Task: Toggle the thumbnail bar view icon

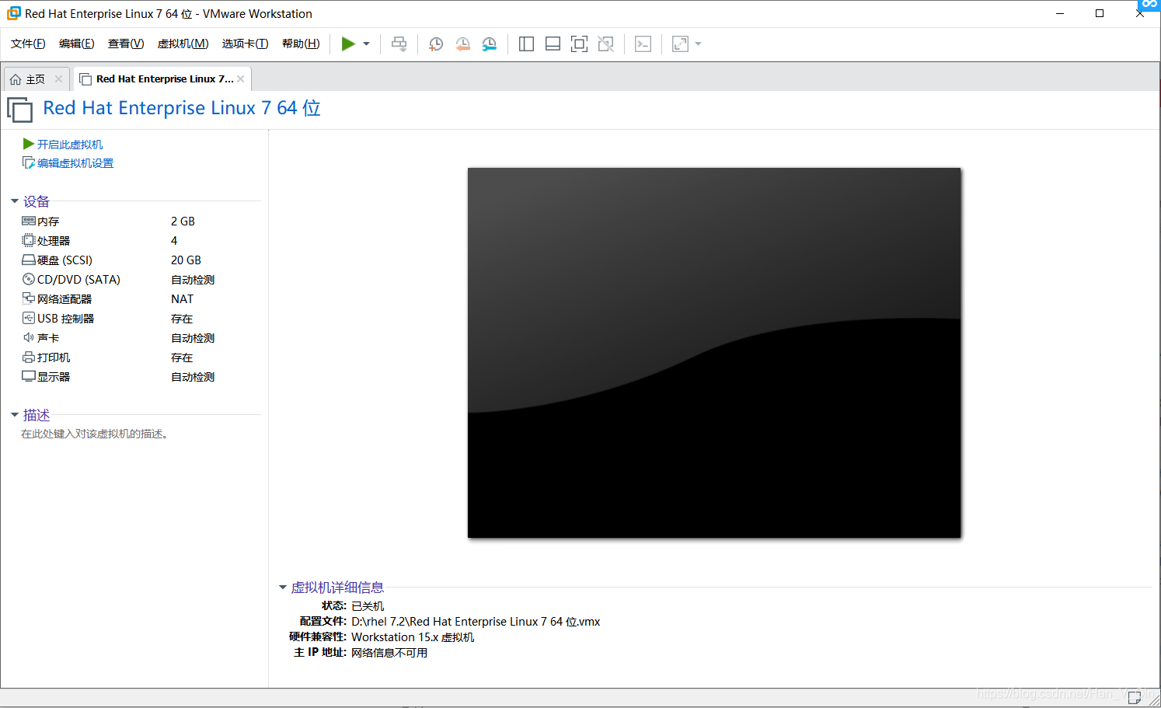Action: tap(553, 44)
